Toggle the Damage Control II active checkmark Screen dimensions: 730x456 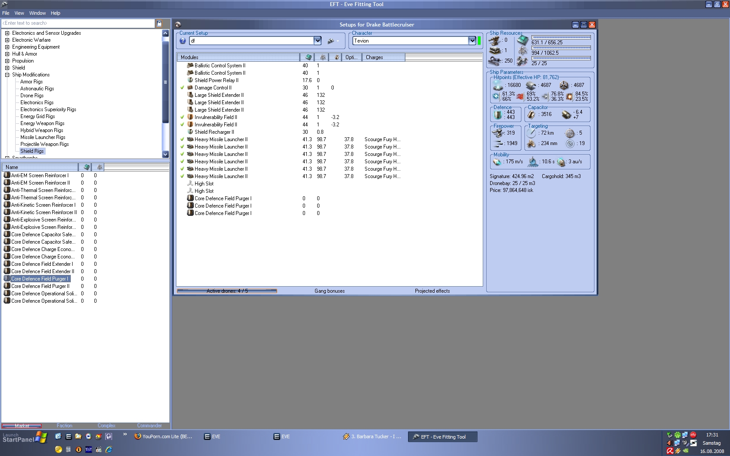(182, 88)
